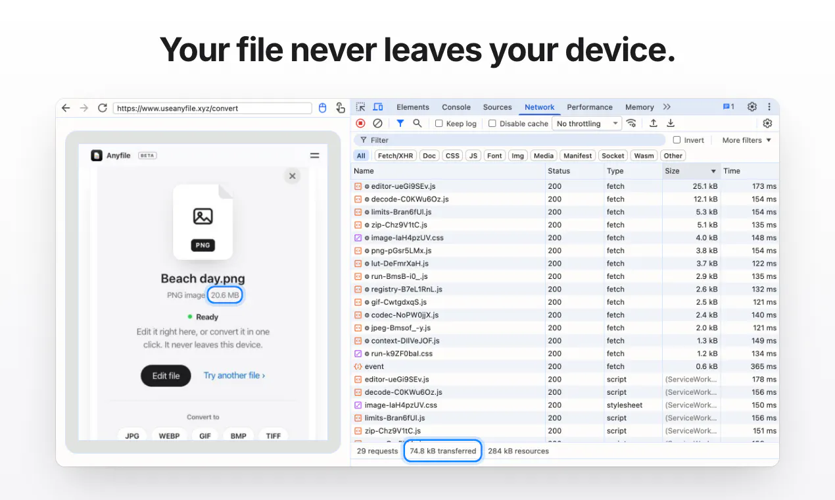835x500 pixels.
Task: Click the PNG file thumbnail
Action: (203, 222)
